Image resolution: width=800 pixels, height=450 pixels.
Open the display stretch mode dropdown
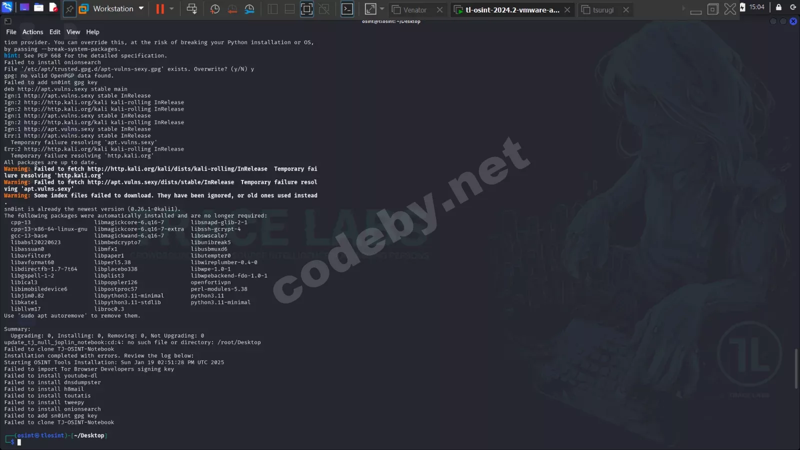381,8
